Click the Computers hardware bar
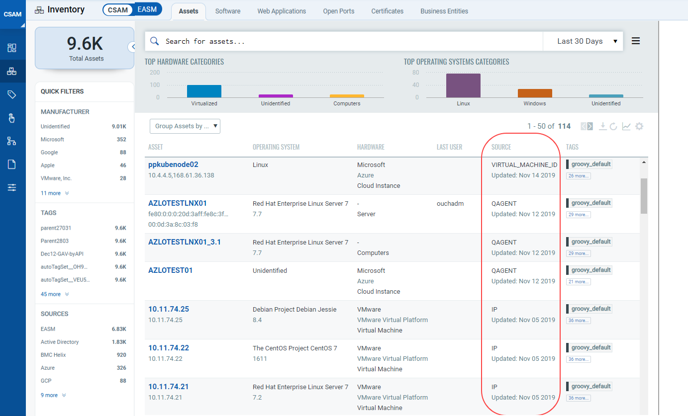 pyautogui.click(x=347, y=96)
